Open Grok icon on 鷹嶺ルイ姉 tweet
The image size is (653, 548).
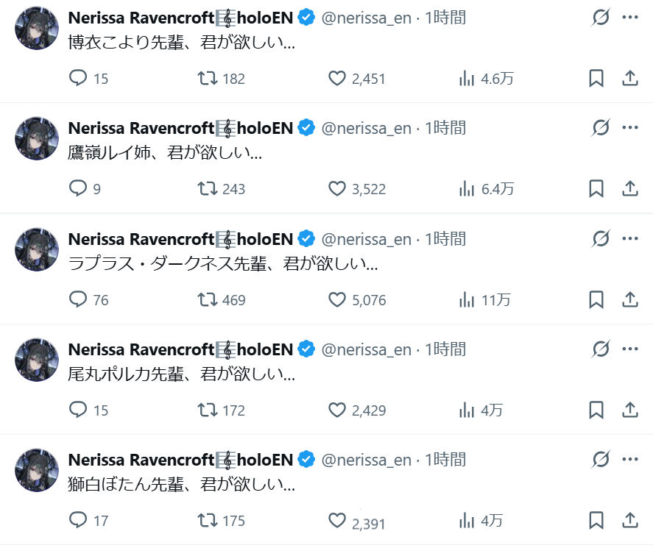(x=601, y=128)
